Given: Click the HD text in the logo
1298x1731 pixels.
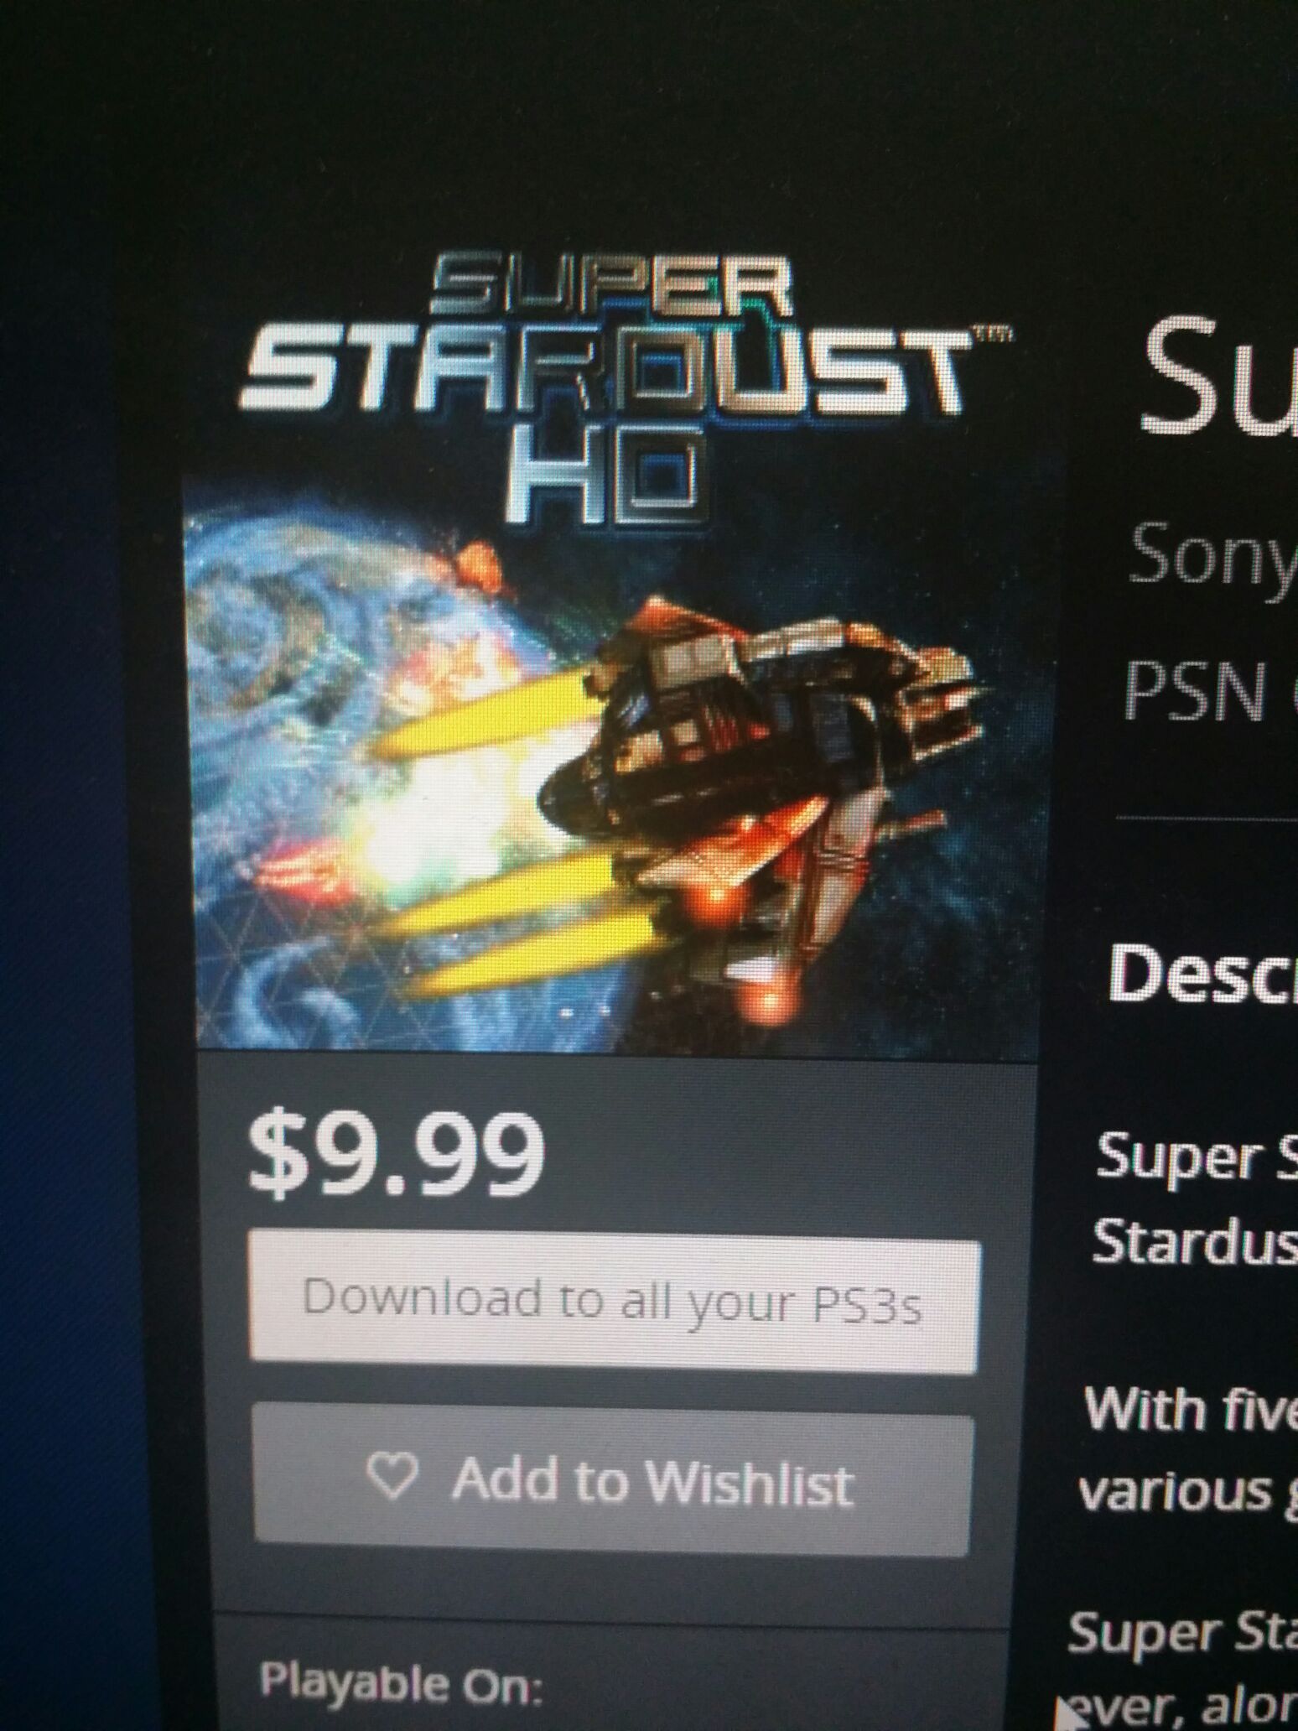Looking at the screenshot, I should coord(600,474).
